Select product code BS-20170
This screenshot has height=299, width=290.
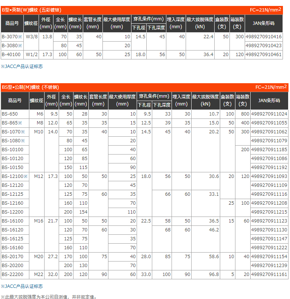tap(13, 257)
